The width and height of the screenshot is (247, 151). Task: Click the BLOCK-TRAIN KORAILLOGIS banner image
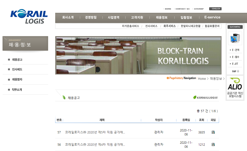tap(138, 55)
